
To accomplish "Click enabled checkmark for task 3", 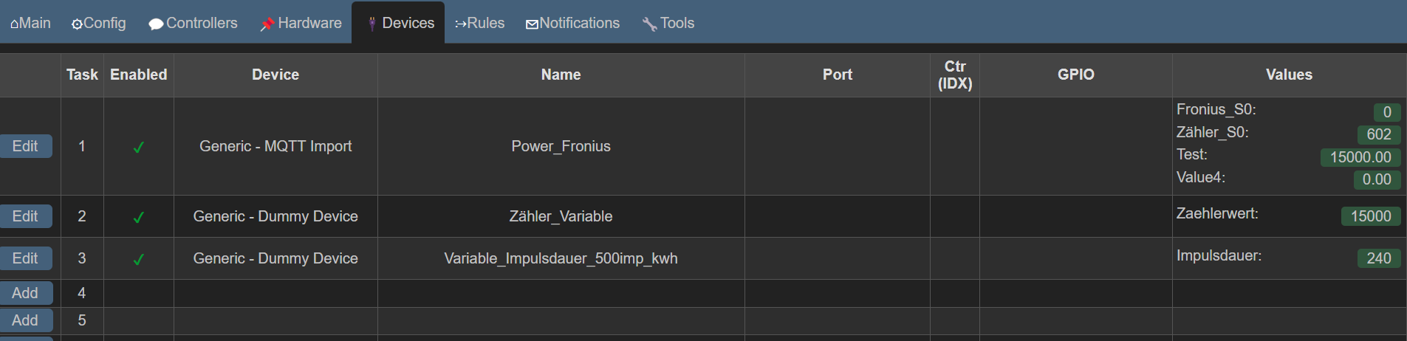I will coord(138,259).
